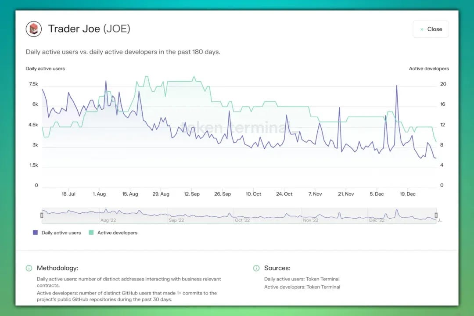Click the 26. Sep axis label
The image size is (474, 316).
[223, 194]
